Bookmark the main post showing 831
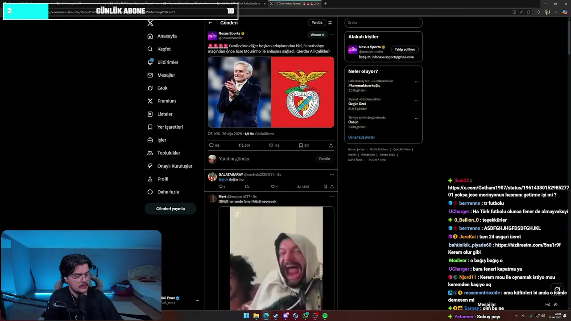571x321 pixels. pyautogui.click(x=304, y=145)
